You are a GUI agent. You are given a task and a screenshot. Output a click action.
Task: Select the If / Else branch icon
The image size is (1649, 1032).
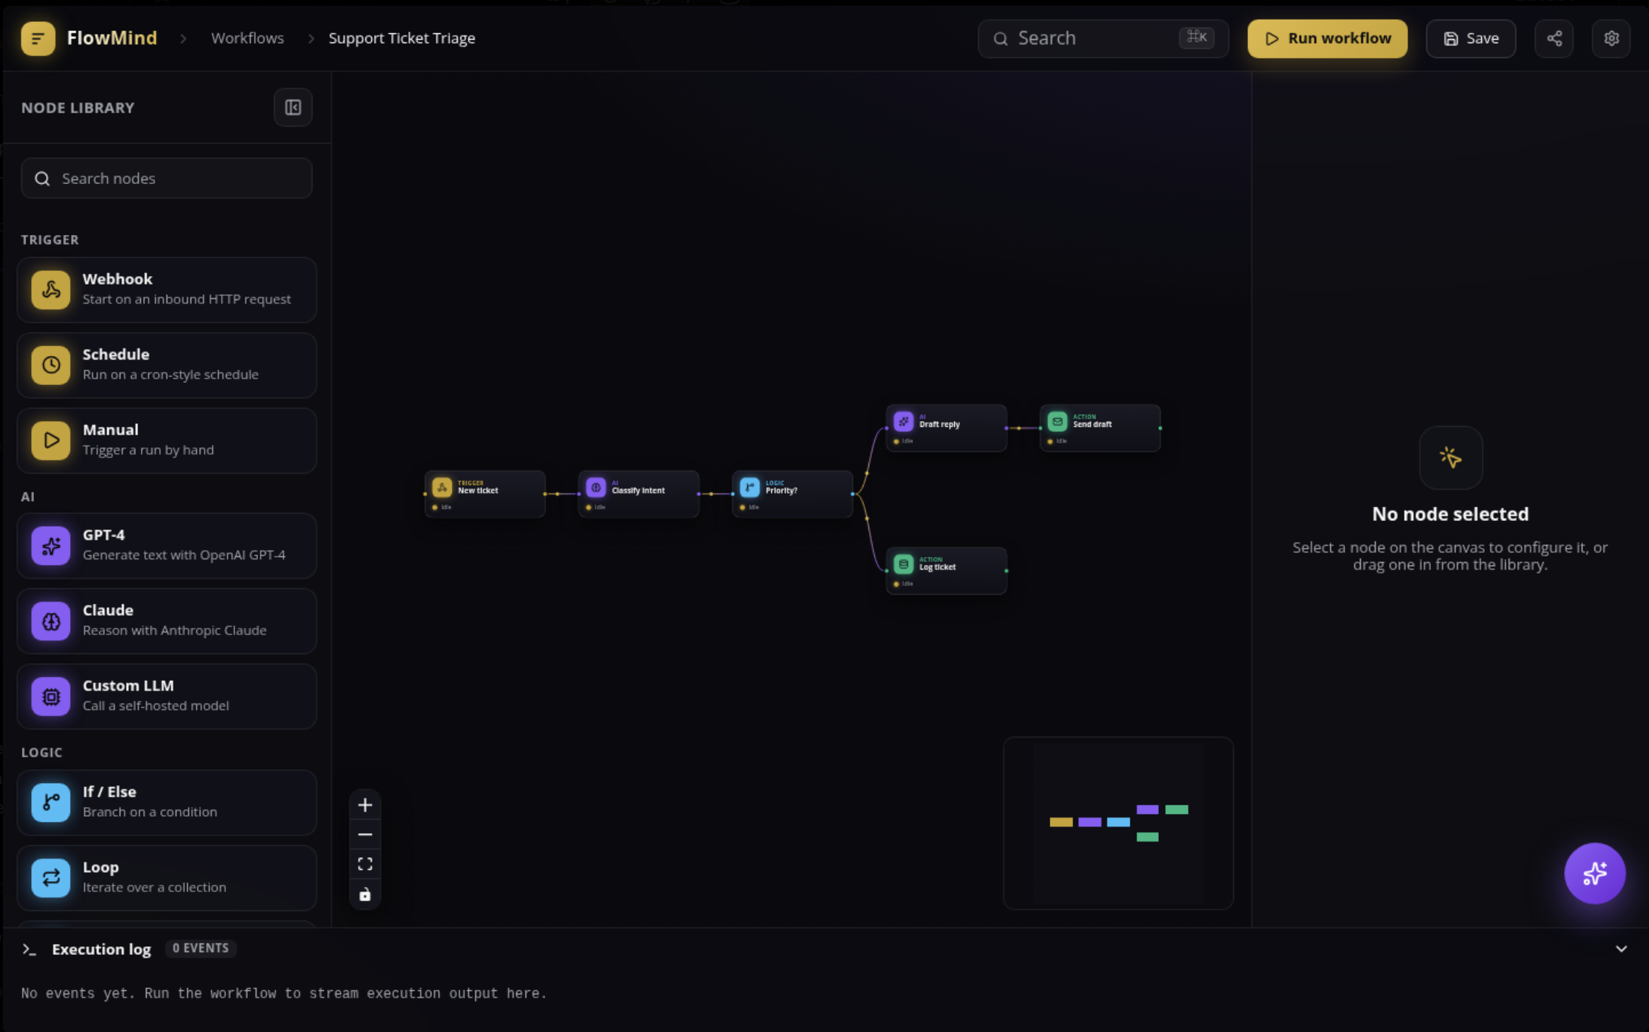point(51,803)
